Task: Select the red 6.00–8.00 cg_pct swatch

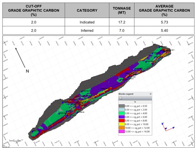Action: click(122, 121)
